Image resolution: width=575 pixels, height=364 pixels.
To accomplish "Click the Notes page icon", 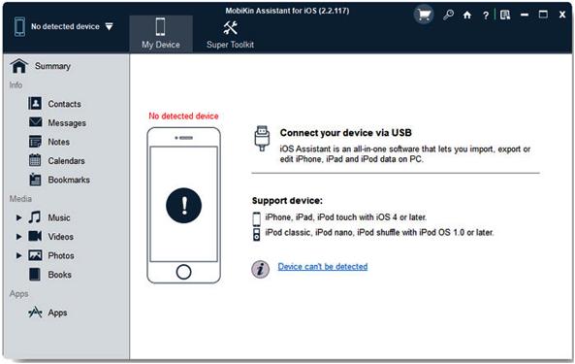I will (35, 142).
